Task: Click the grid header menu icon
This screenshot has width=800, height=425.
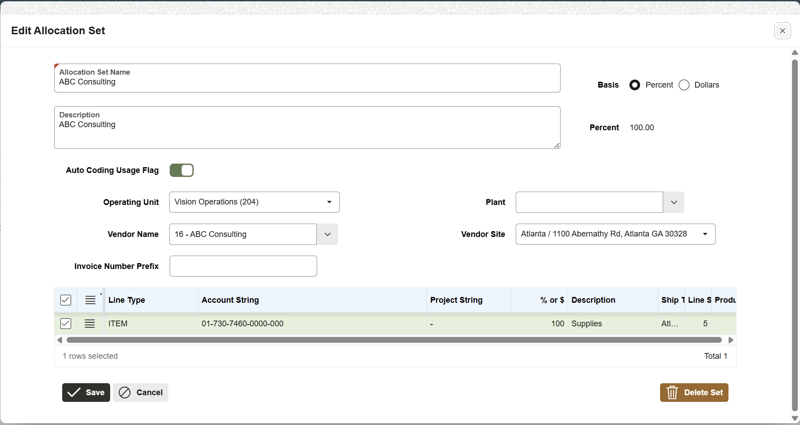Action: click(90, 300)
